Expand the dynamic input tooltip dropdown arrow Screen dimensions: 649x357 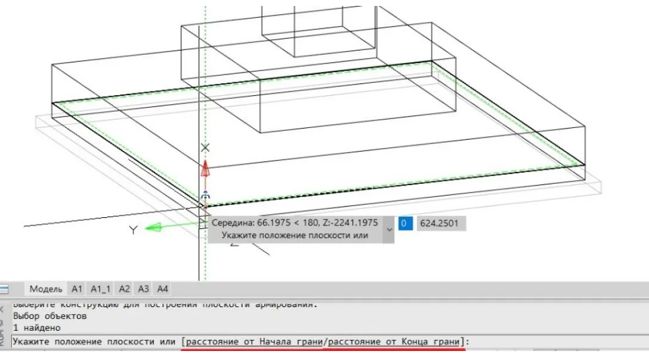coord(389,229)
